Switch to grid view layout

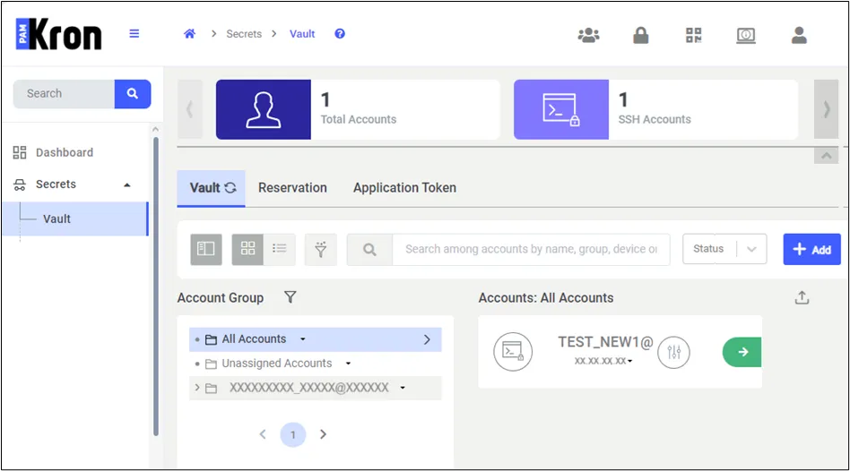coord(247,249)
